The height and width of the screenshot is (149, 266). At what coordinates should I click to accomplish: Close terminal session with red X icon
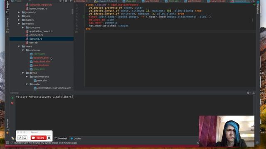tap(12, 103)
